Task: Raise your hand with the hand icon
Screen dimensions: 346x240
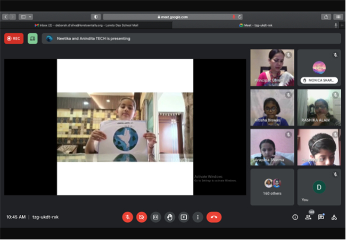Action: [x=170, y=217]
